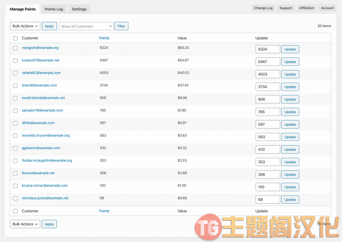The width and height of the screenshot is (342, 242).
Task: Select the checkbox next to khamill@example.com
Action: (15, 85)
